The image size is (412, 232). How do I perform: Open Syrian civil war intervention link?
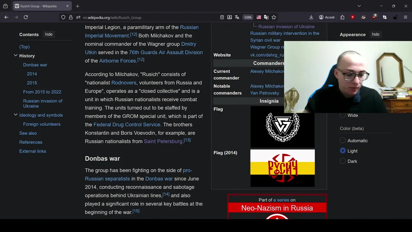pyautogui.click(x=285, y=37)
